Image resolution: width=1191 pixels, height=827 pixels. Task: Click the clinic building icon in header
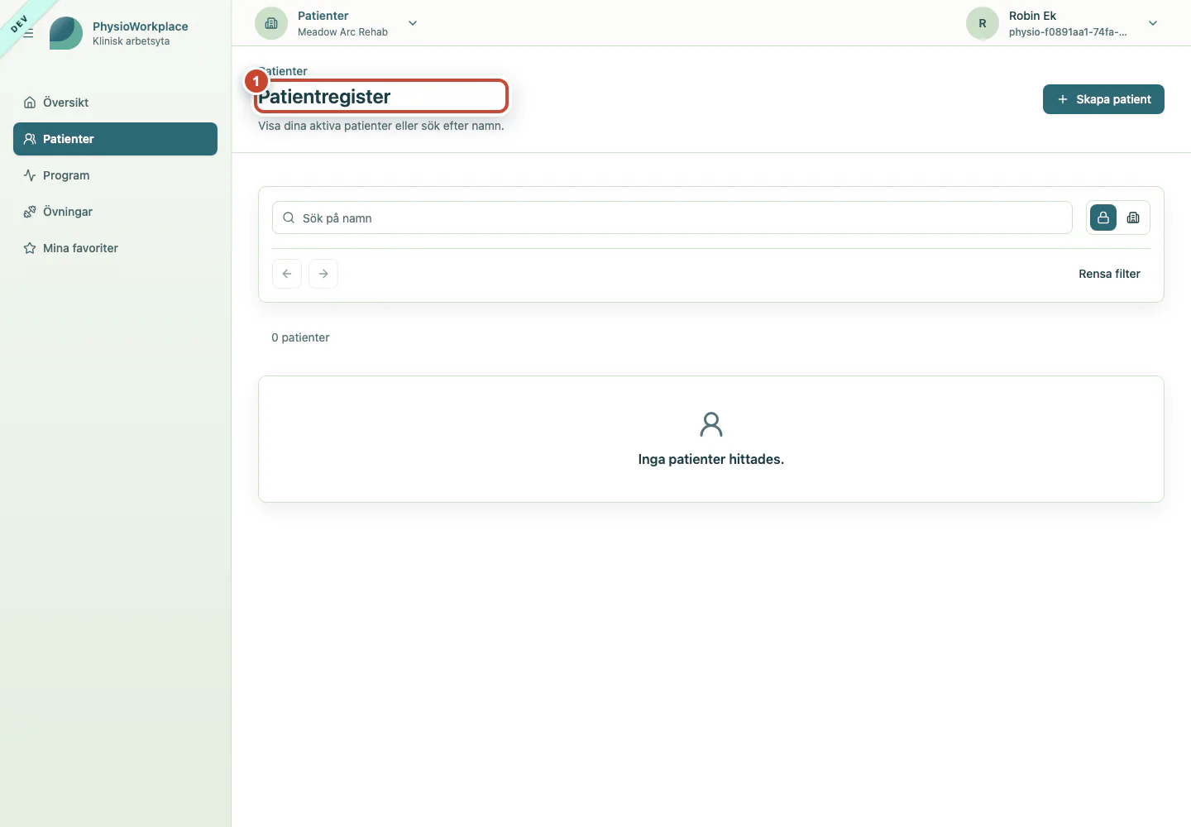coord(271,23)
